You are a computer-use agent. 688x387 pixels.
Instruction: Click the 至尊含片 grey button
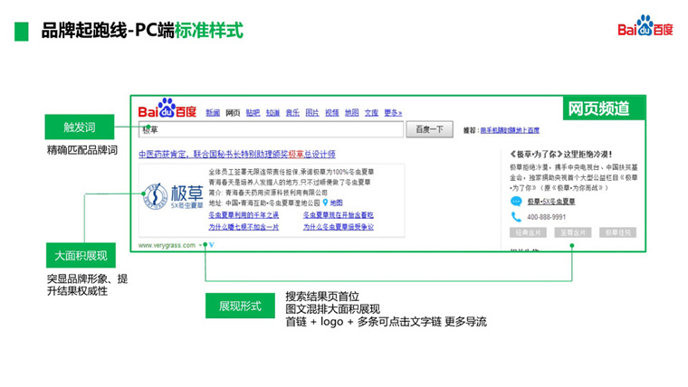(x=573, y=232)
